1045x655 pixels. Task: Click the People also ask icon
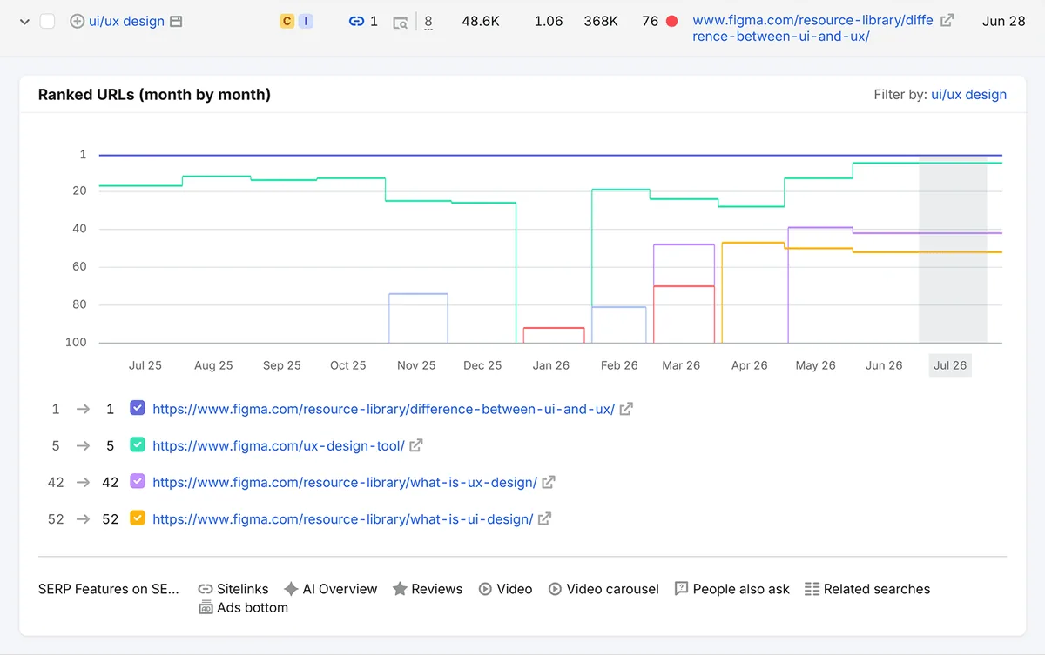pyautogui.click(x=682, y=589)
